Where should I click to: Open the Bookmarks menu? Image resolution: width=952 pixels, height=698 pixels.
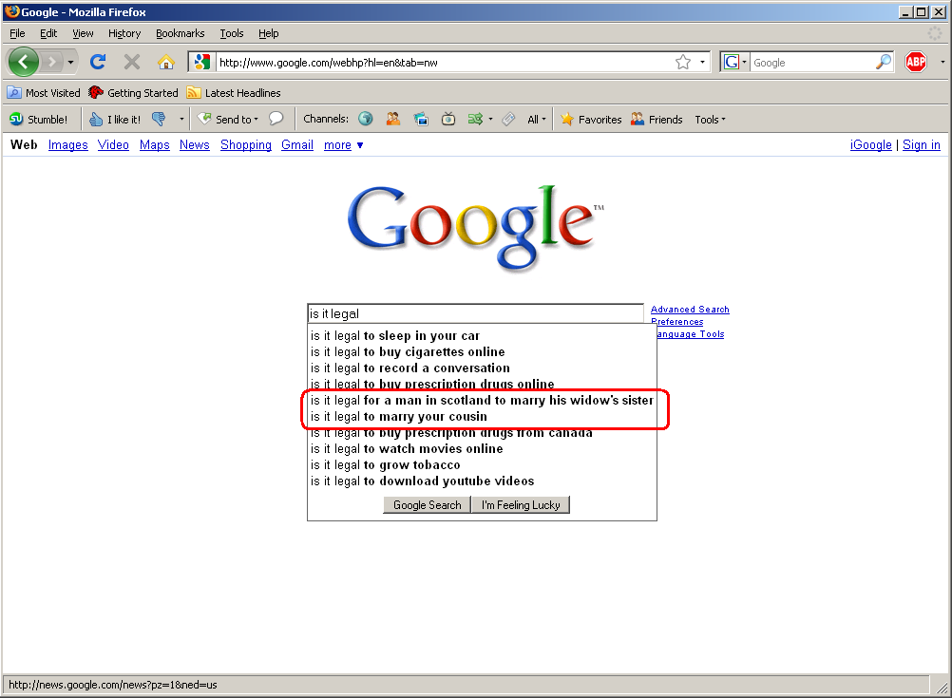point(180,33)
